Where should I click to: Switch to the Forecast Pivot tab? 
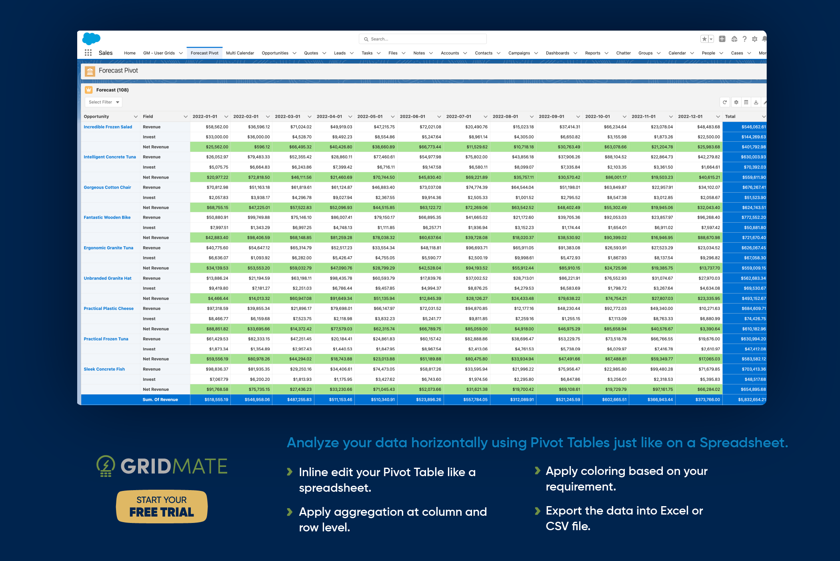204,52
